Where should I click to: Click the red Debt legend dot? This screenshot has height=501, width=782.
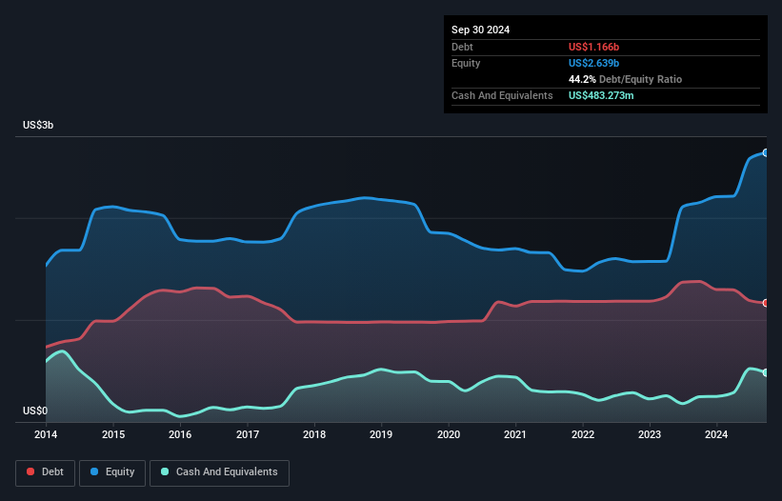30,471
